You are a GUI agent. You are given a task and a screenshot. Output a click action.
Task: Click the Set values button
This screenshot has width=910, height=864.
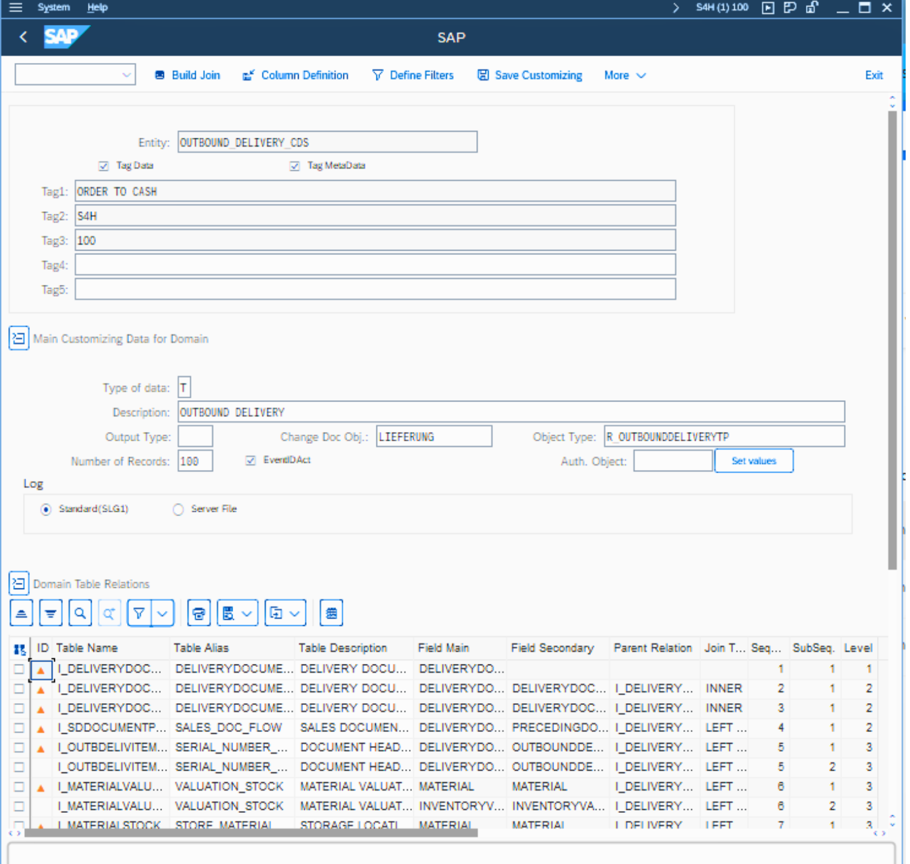(x=753, y=461)
